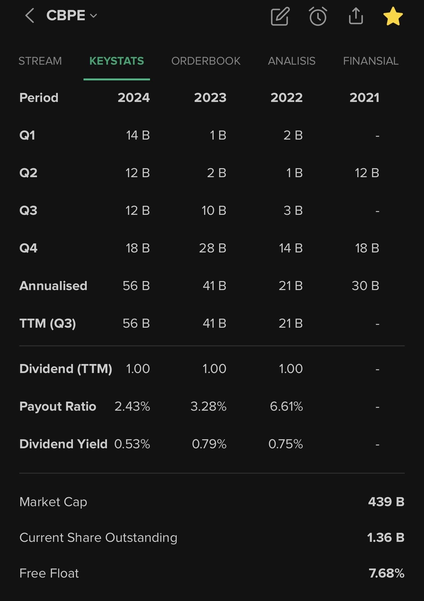Go to the ANALISIS tab

[x=292, y=61]
